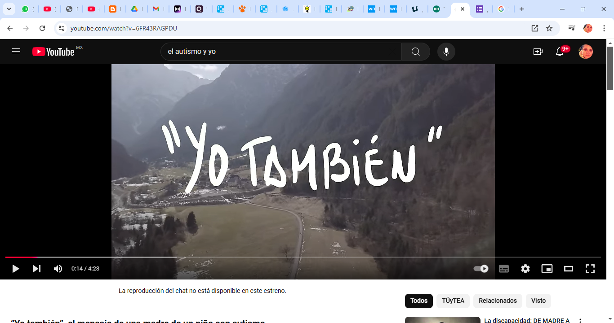
Task: Open the Create video icon
Action: [538, 52]
